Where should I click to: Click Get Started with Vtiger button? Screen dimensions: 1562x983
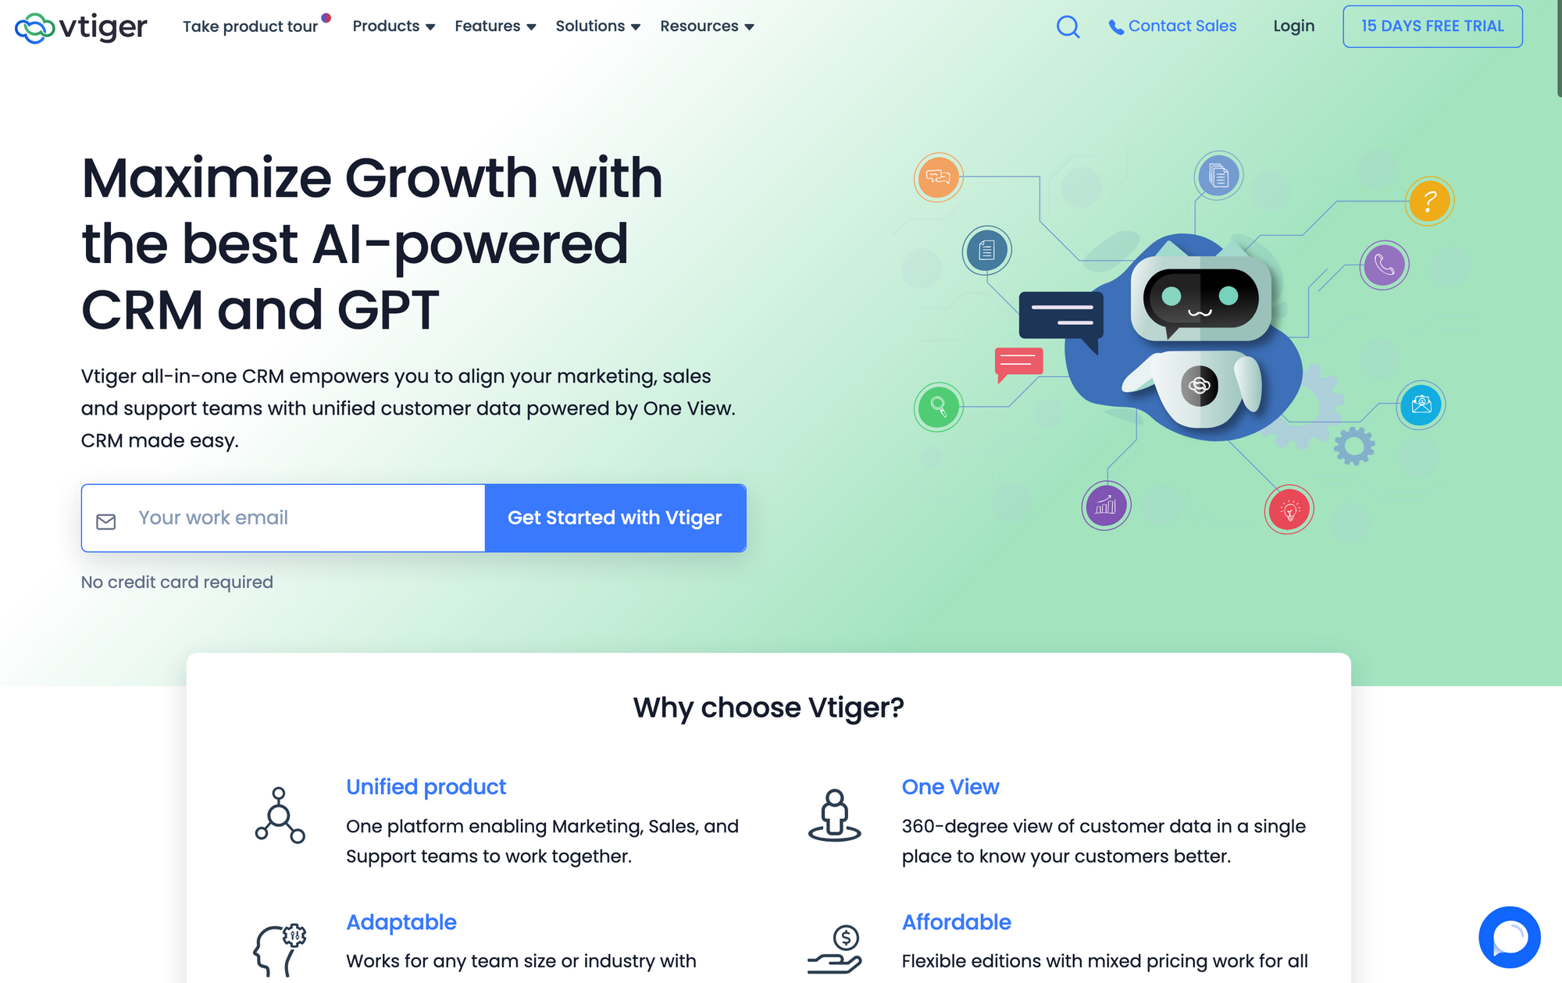pos(614,516)
